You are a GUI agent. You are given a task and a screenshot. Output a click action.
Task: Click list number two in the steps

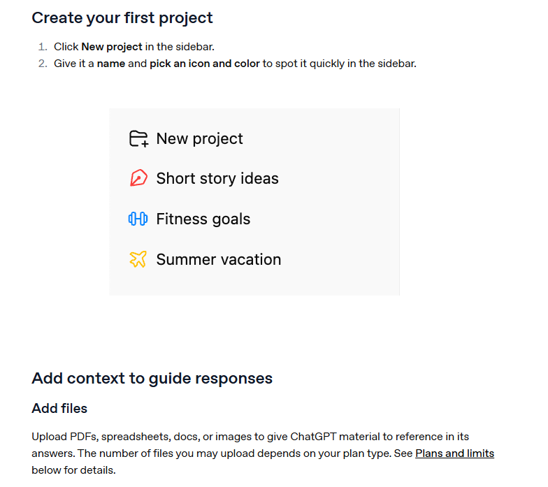(43, 64)
